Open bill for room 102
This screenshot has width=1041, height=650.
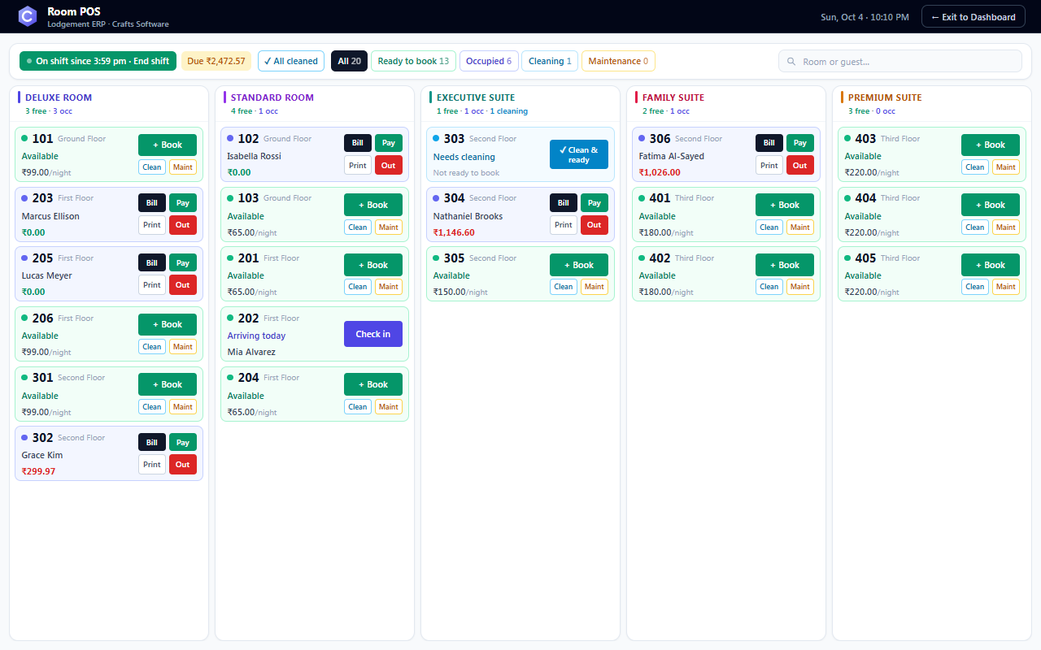(358, 143)
